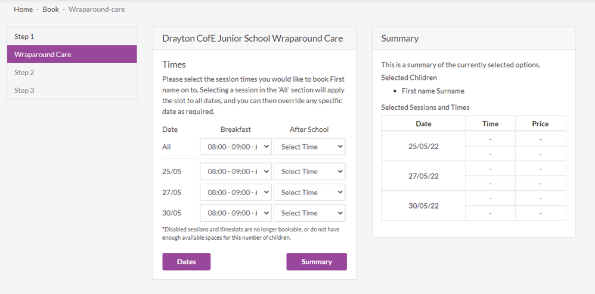Click the purple Summary button
Screen dimensions: 595x294
tap(317, 262)
